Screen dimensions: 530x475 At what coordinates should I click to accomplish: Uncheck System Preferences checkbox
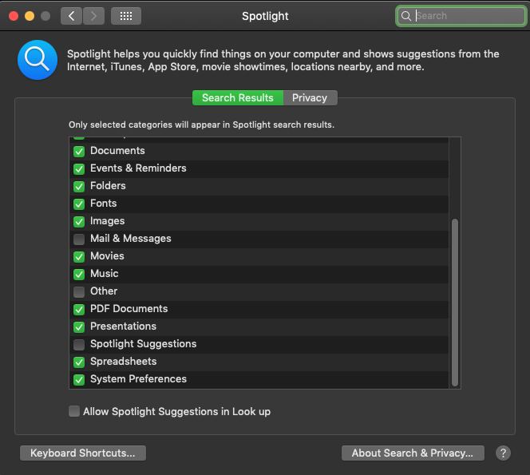(79, 380)
